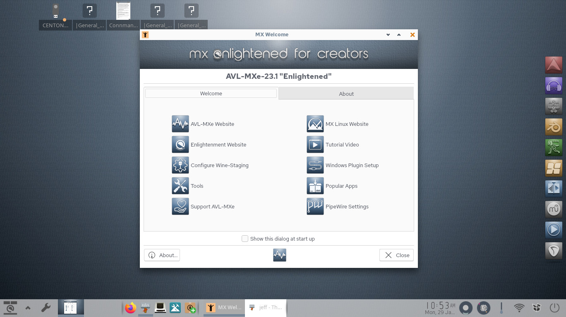This screenshot has height=317, width=566.
Task: Open the green running-figure film dock icon
Action: (x=554, y=148)
